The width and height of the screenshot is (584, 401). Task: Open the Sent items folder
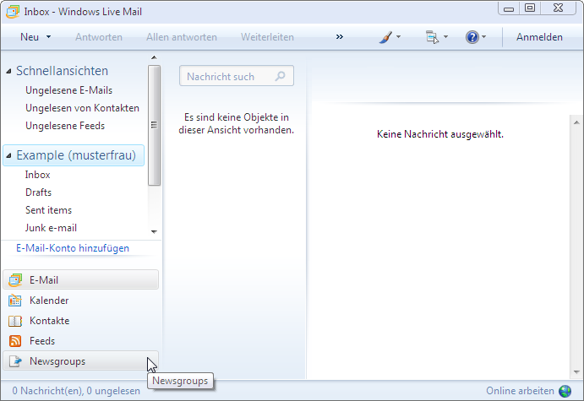click(x=48, y=210)
